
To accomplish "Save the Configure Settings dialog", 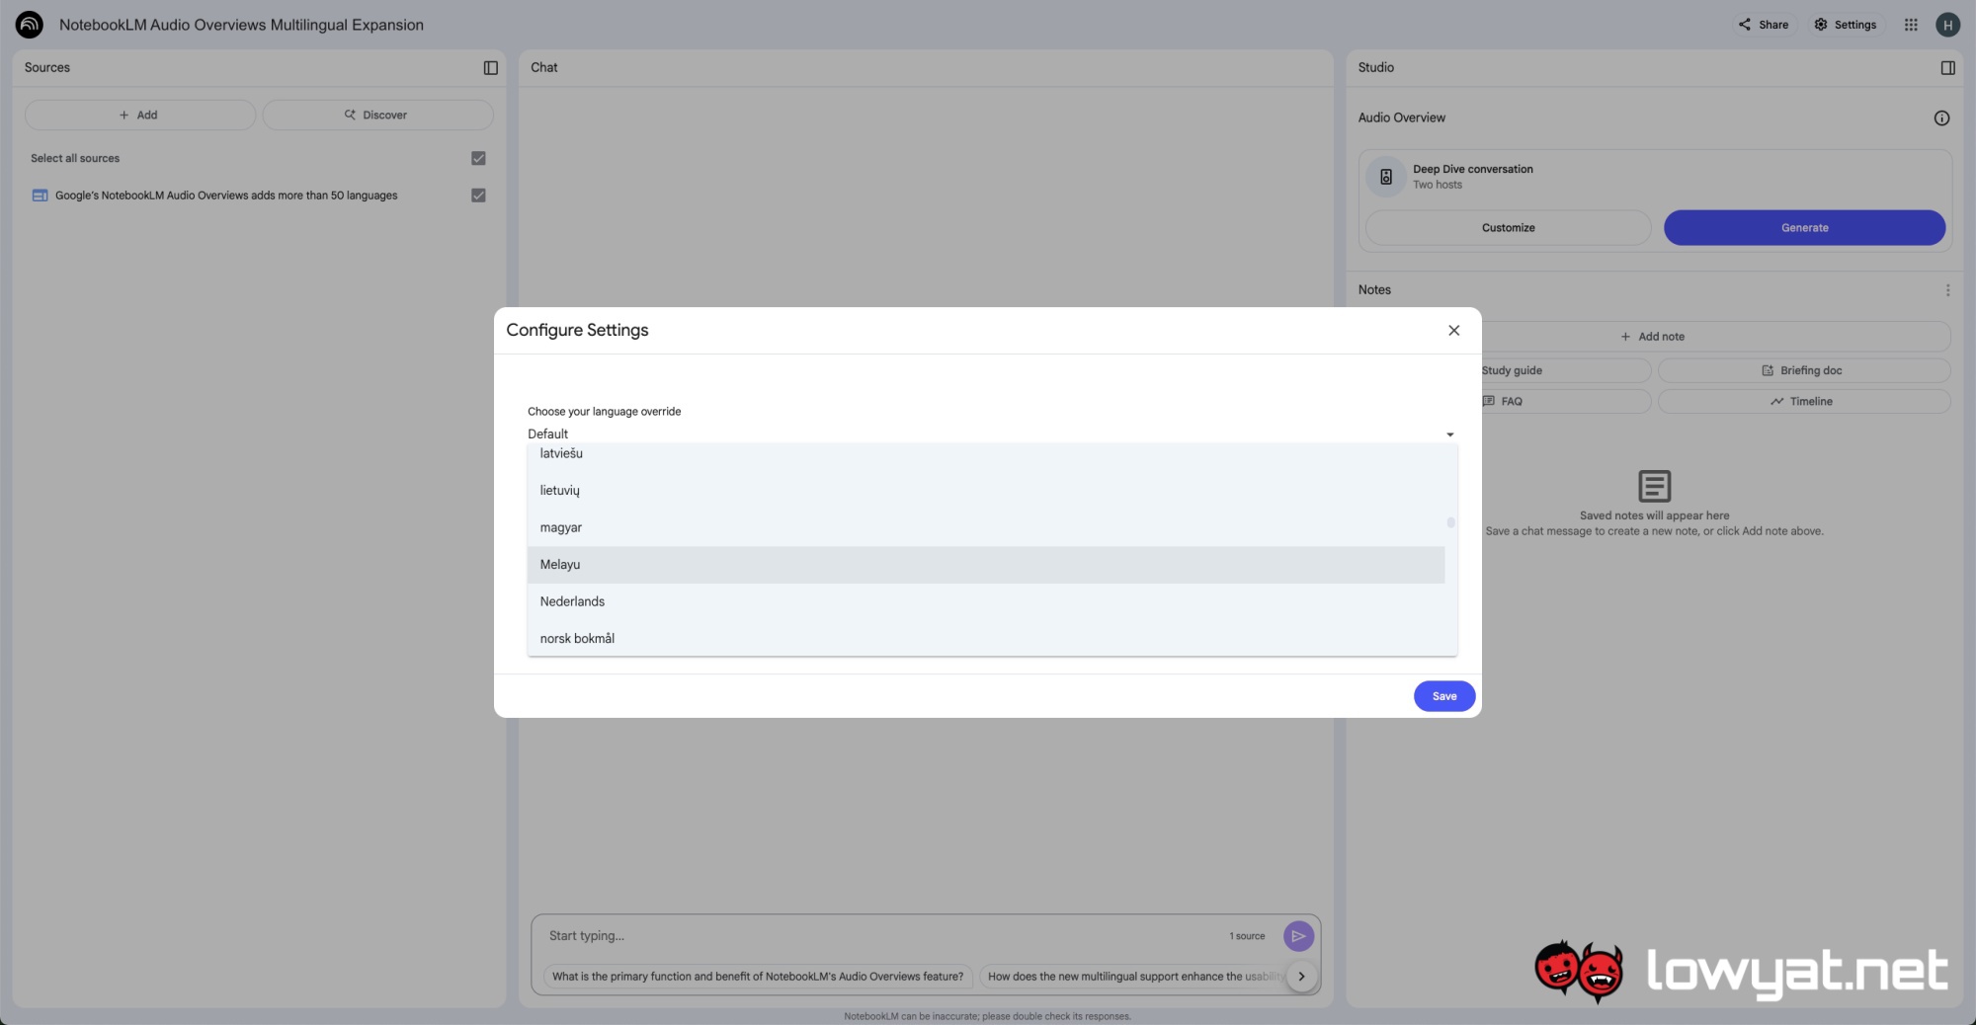I will (x=1443, y=696).
